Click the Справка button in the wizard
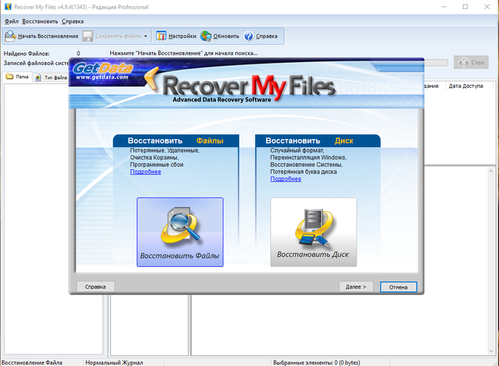This screenshot has width=499, height=366. (95, 287)
